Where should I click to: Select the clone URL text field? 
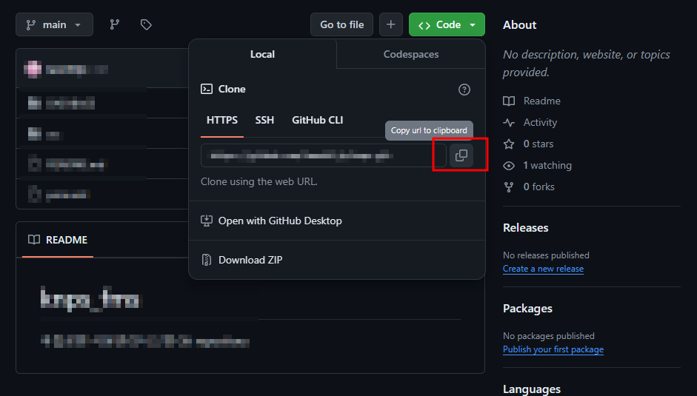point(323,155)
